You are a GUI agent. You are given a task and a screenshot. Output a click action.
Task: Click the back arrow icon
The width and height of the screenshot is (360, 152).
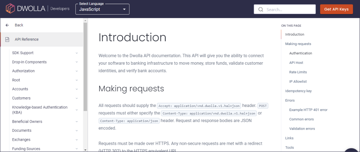7,25
